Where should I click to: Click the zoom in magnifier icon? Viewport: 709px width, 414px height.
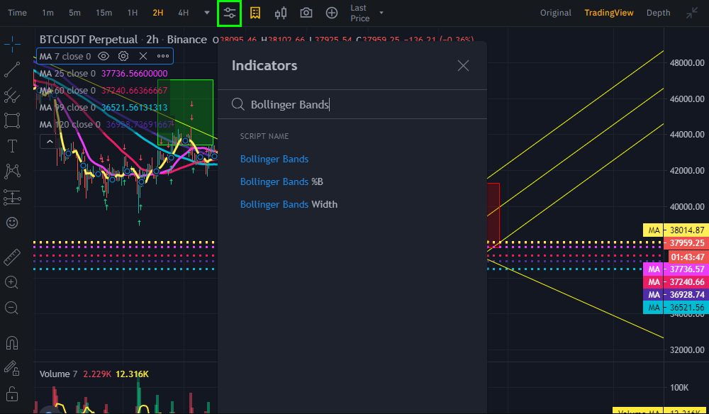coord(11,283)
